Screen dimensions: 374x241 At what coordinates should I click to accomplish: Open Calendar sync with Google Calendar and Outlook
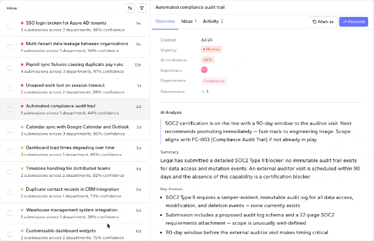75,130
